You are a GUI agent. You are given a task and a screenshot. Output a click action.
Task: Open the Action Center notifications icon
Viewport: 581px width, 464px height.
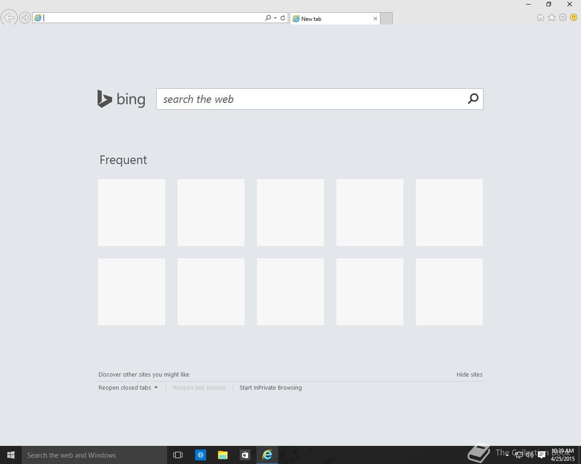[x=541, y=455]
